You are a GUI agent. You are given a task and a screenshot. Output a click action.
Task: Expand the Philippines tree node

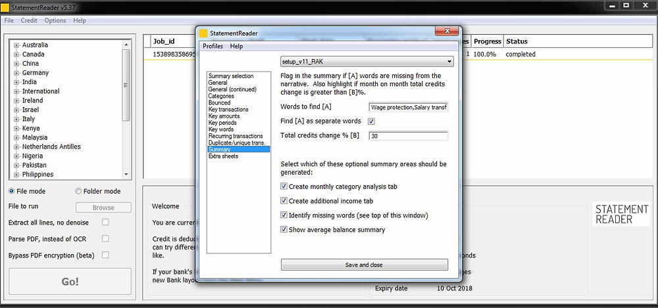tap(16, 174)
